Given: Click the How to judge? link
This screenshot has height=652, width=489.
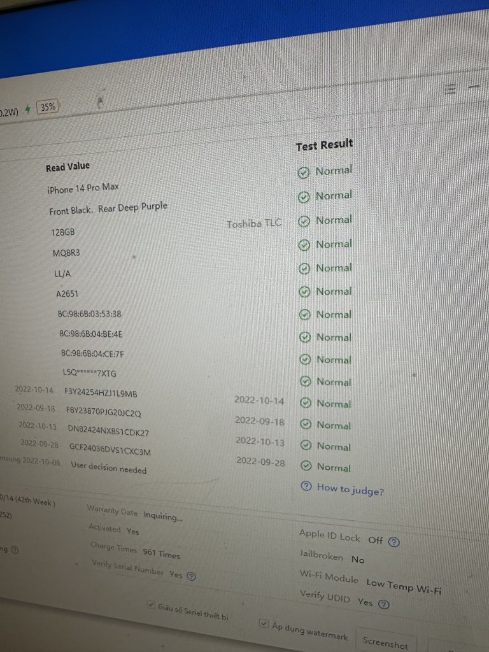Looking at the screenshot, I should pos(350,489).
